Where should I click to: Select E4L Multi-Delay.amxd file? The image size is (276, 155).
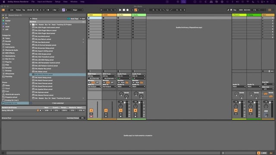point(43,77)
